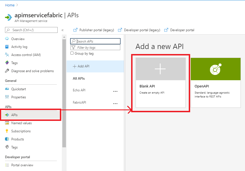Viewport: 245px width, 171px height.
Task: Open Access control (IAM)
Action: click(x=26, y=55)
